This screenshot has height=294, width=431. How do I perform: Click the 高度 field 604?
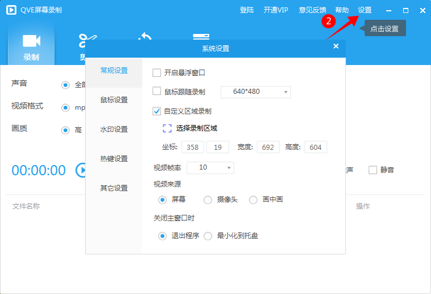pyautogui.click(x=315, y=147)
